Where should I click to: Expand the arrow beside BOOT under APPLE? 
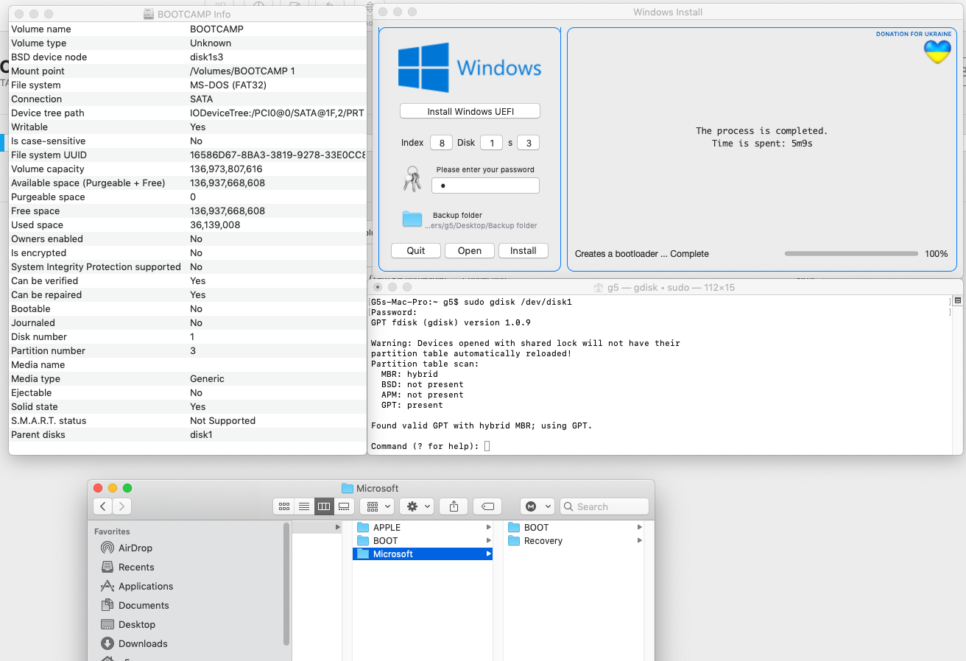(x=488, y=540)
